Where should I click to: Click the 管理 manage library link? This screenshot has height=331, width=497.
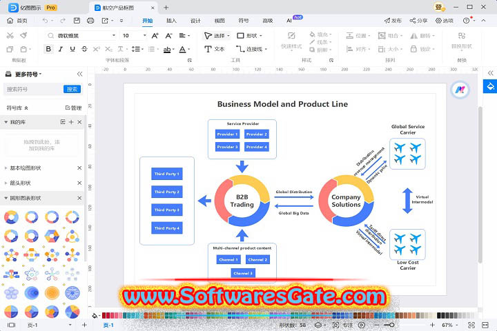tap(74, 108)
